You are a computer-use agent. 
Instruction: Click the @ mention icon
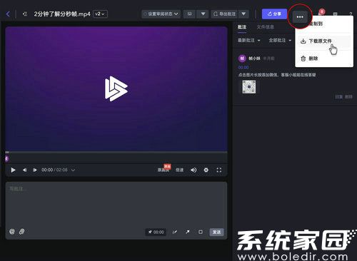12,232
